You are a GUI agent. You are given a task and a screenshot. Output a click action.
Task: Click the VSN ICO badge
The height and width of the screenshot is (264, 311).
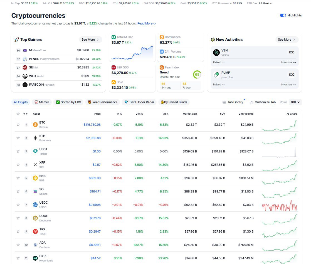pos(292,52)
